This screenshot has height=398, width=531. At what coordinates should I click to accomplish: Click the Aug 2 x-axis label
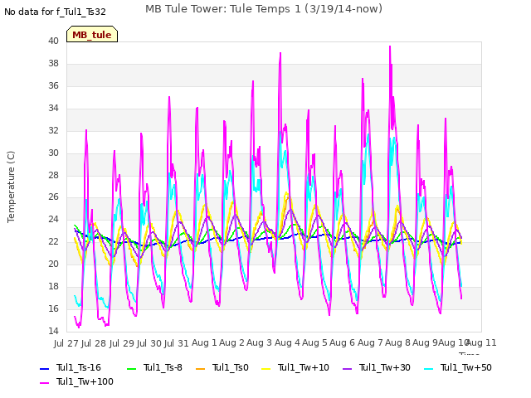click(x=231, y=342)
